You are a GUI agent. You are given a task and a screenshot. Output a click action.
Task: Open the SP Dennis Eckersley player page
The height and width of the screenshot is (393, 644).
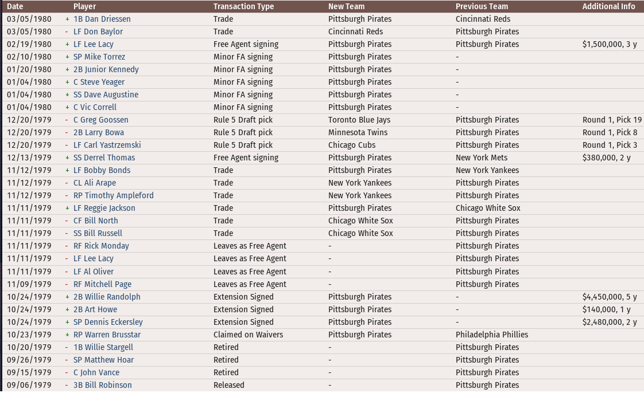click(108, 322)
